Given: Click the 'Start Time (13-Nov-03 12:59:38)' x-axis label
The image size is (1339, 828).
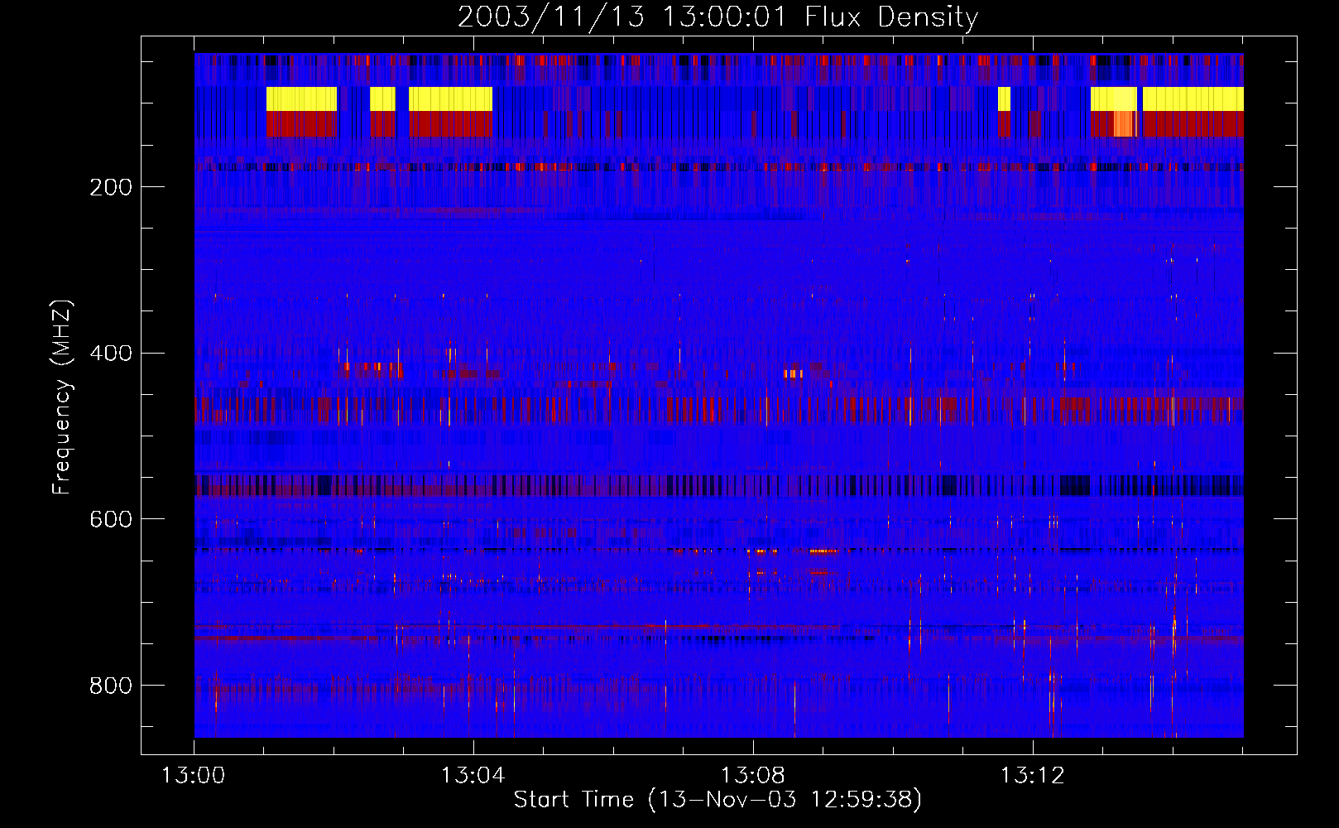Looking at the screenshot, I should point(717,800).
